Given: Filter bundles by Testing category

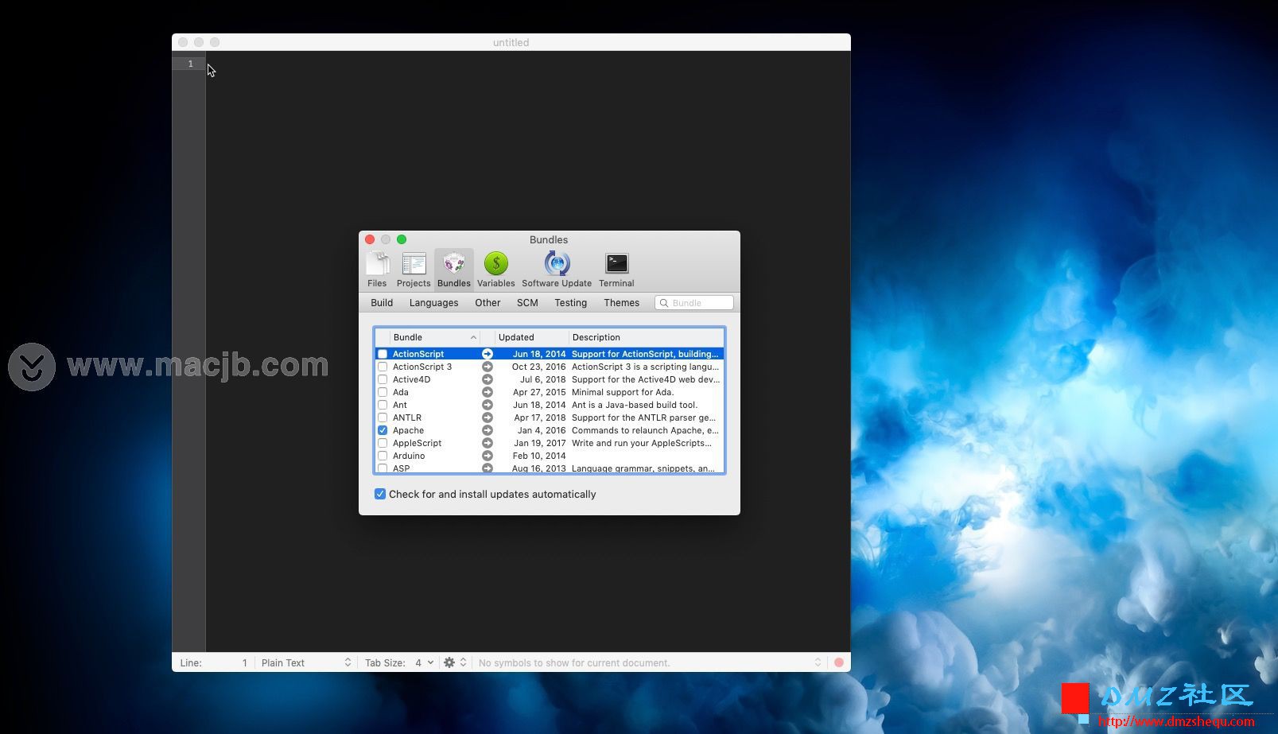Looking at the screenshot, I should 570,303.
